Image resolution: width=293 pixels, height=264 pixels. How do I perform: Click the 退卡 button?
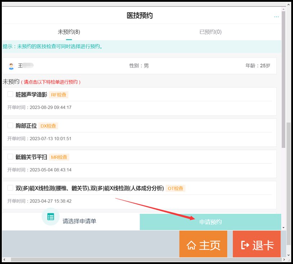(x=257, y=244)
